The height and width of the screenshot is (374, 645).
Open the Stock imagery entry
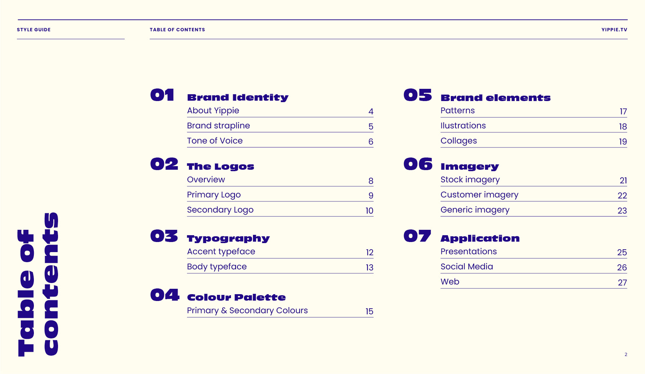click(x=470, y=180)
